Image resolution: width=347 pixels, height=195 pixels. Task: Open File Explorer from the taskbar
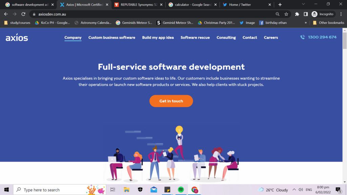pyautogui.click(x=127, y=190)
